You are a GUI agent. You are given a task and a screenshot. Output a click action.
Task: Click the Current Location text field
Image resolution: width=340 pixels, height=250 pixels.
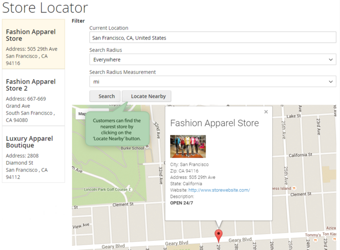(x=212, y=38)
